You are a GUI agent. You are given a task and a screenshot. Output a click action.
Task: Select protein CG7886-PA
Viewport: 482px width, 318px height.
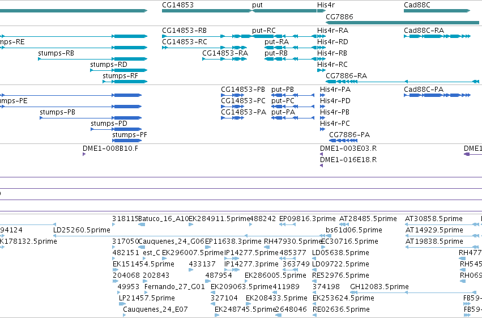(343, 141)
